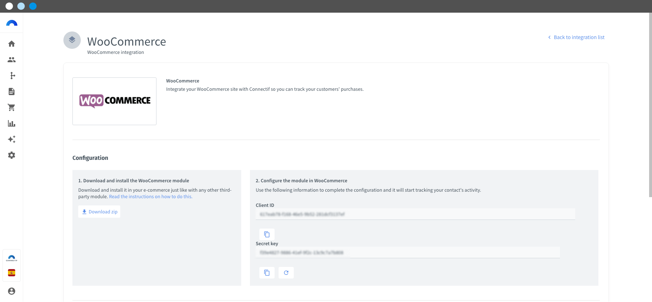Open the AI sparkles icon
652x302 pixels.
[x=12, y=139]
